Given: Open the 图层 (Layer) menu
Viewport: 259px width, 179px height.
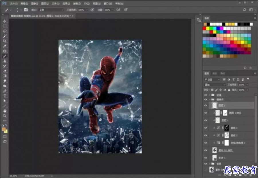Looking at the screenshot, I should 45,3.
